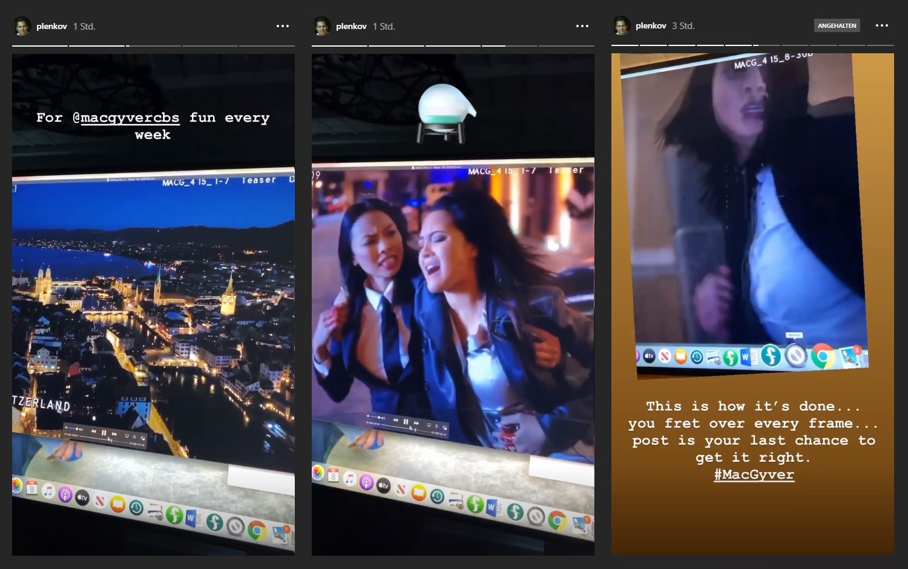Click Music icon in middle story's dock

349,479
